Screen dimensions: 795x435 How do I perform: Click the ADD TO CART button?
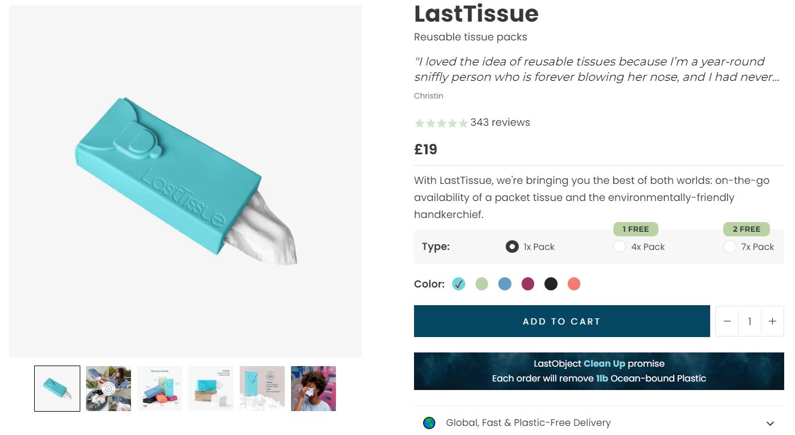coord(562,321)
